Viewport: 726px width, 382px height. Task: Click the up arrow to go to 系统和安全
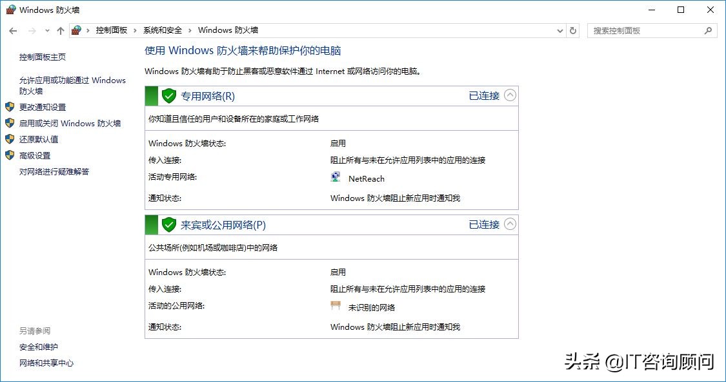pyautogui.click(x=60, y=30)
